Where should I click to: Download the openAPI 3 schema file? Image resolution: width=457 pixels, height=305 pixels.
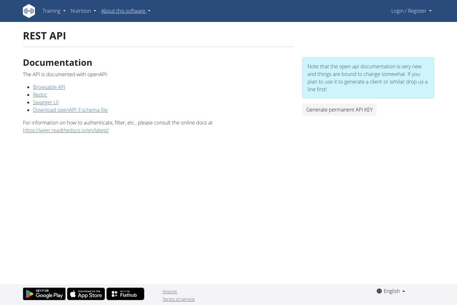coord(70,110)
